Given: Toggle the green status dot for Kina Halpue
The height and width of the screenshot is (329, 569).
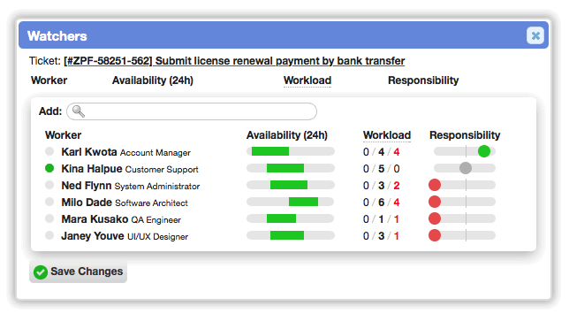Looking at the screenshot, I should coord(49,168).
